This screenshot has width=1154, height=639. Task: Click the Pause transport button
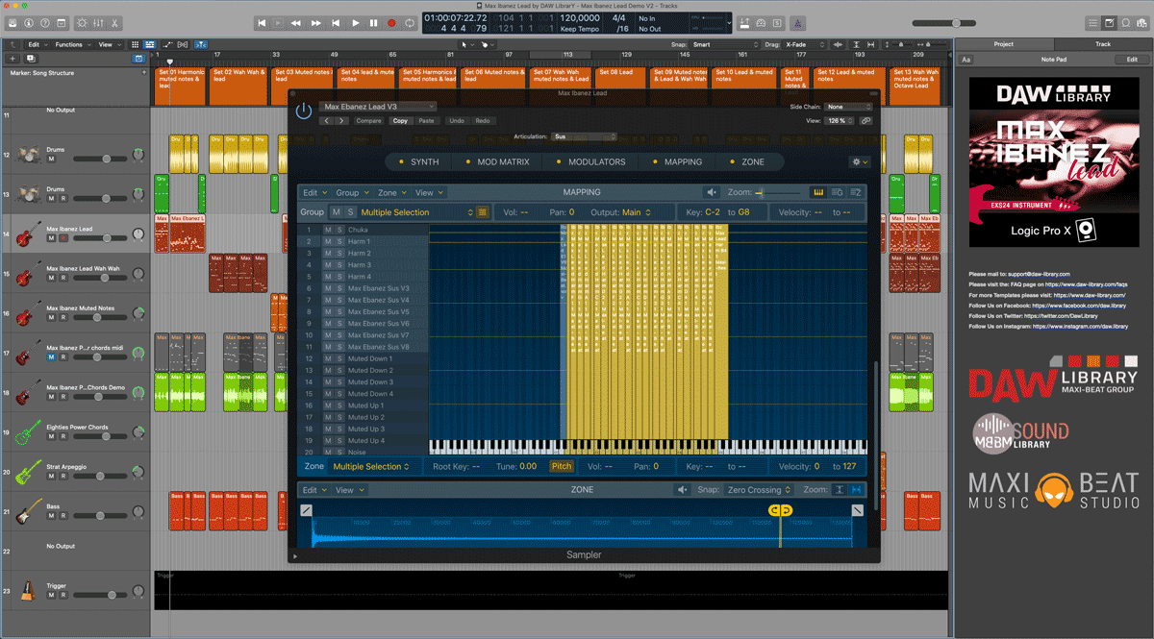tap(373, 22)
